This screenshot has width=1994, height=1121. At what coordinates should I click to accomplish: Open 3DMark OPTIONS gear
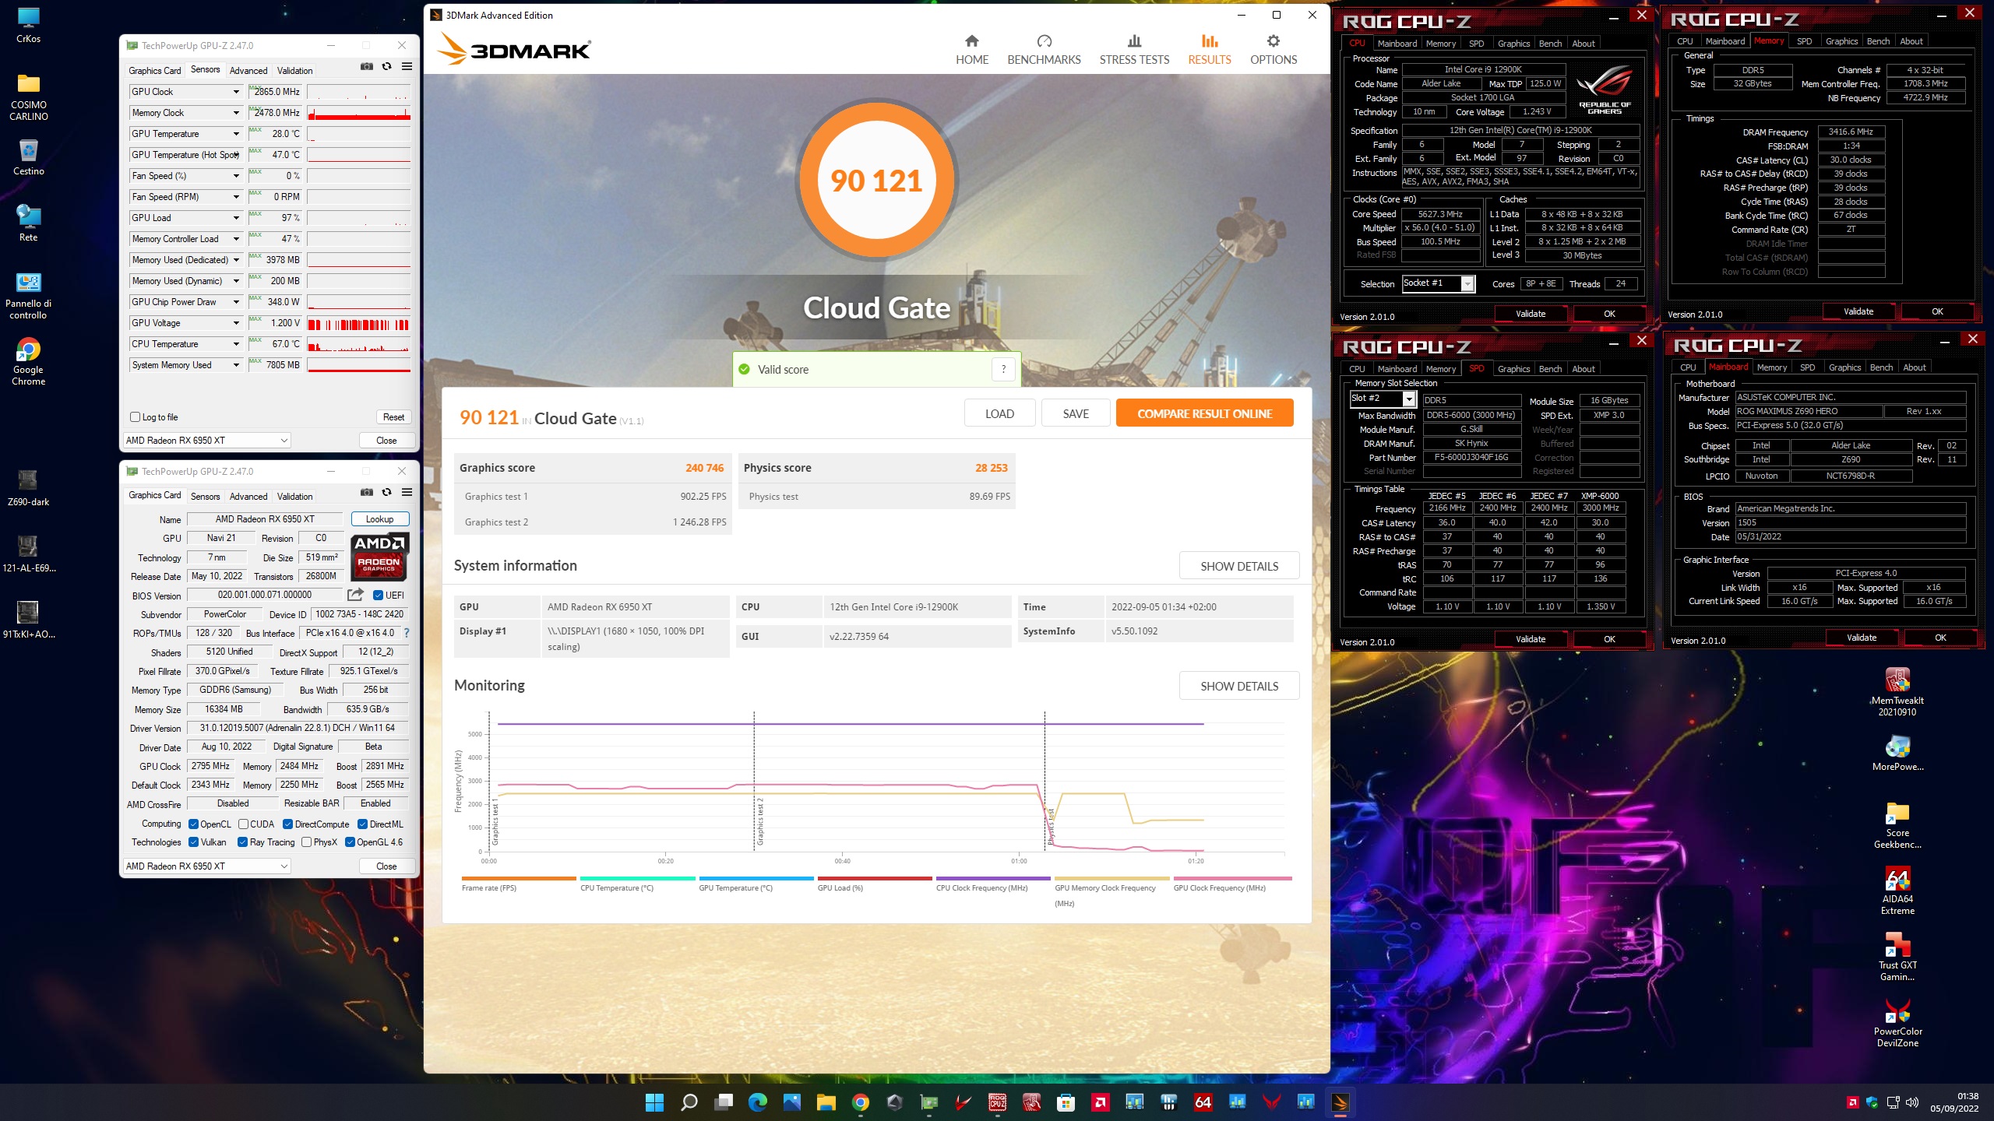click(1274, 50)
